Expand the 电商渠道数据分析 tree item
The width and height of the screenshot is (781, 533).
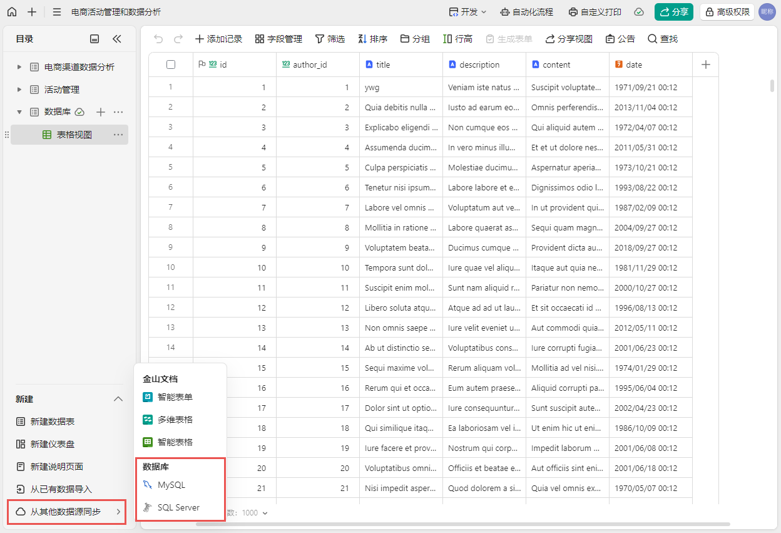pyautogui.click(x=19, y=67)
